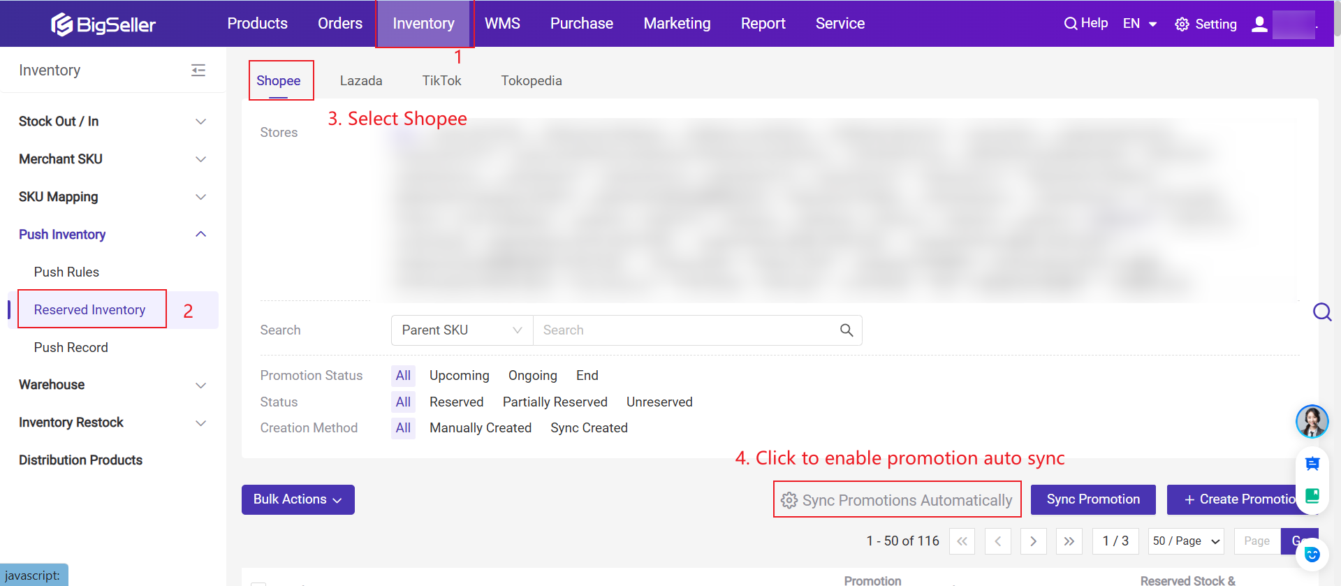
Task: Open the 50 / Page size dropdown
Action: tap(1186, 541)
